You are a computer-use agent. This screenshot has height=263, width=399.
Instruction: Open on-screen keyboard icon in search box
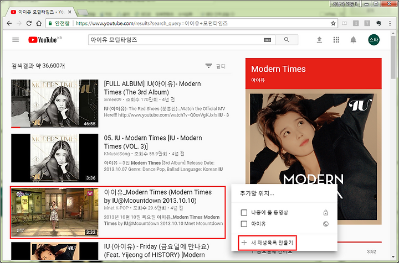pos(268,40)
